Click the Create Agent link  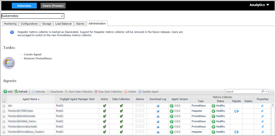coord(33,54)
